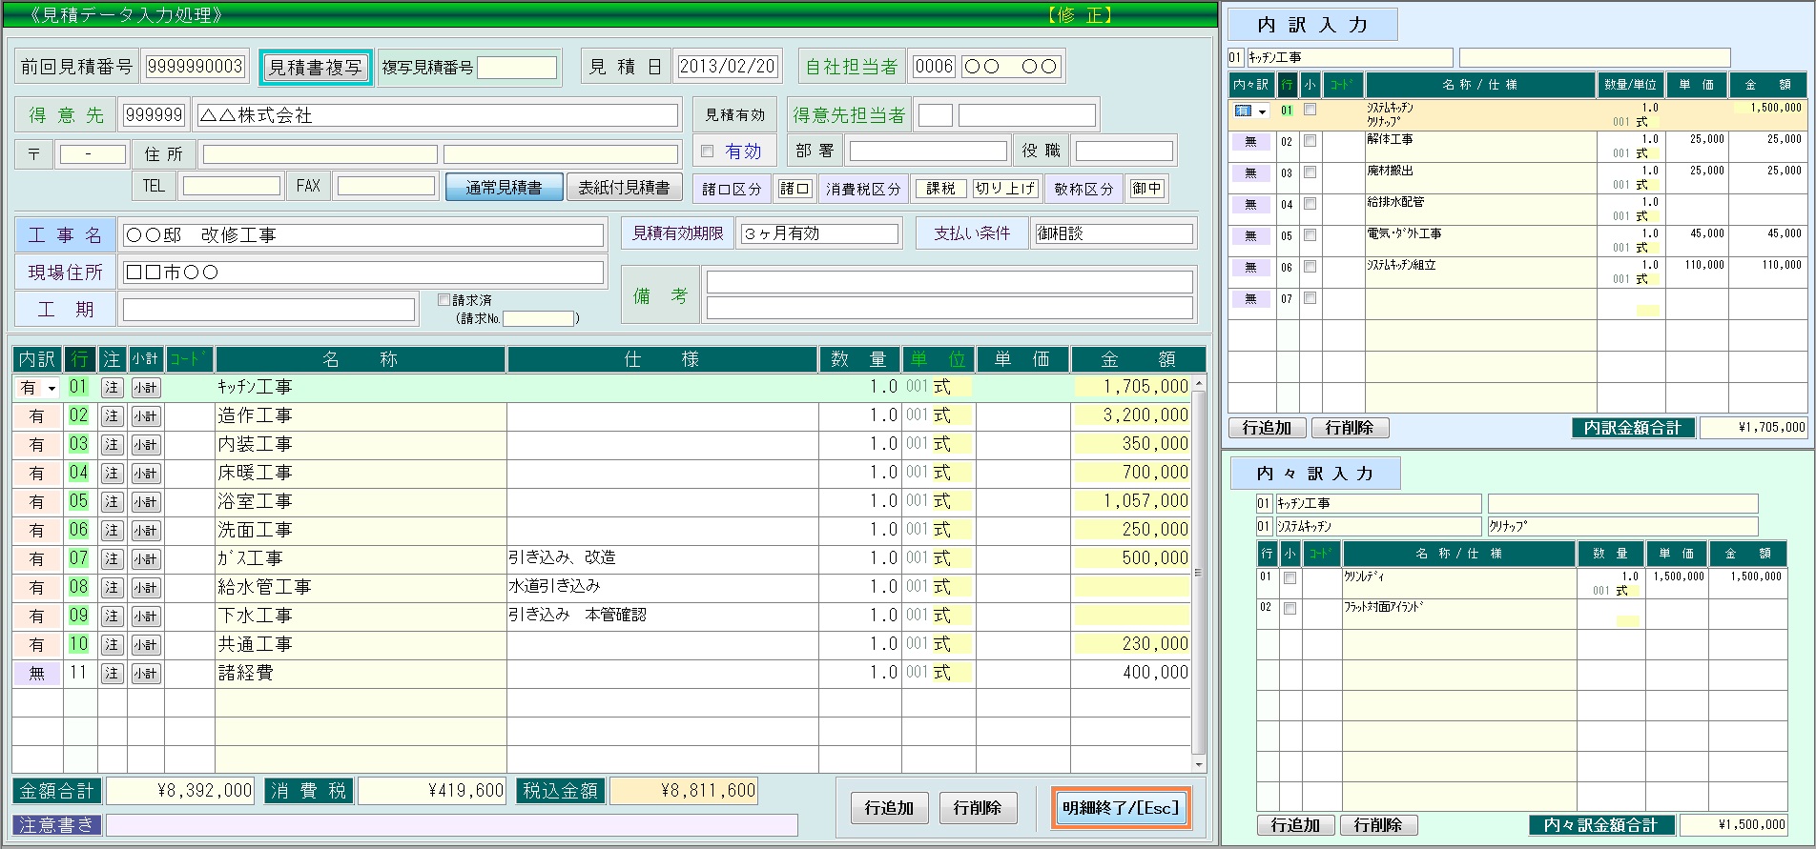Viewport: 1816px width, 849px height.
Task: Click 切り上げ rounding setting
Action: coord(1005,189)
